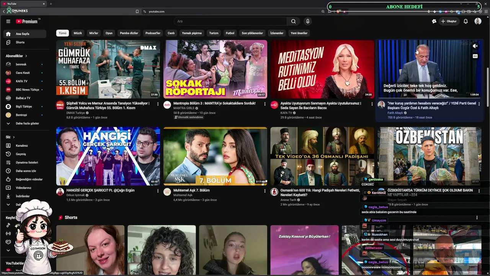The image size is (490, 276).
Task: Open İndirilenler in sidebar
Action: point(25,196)
